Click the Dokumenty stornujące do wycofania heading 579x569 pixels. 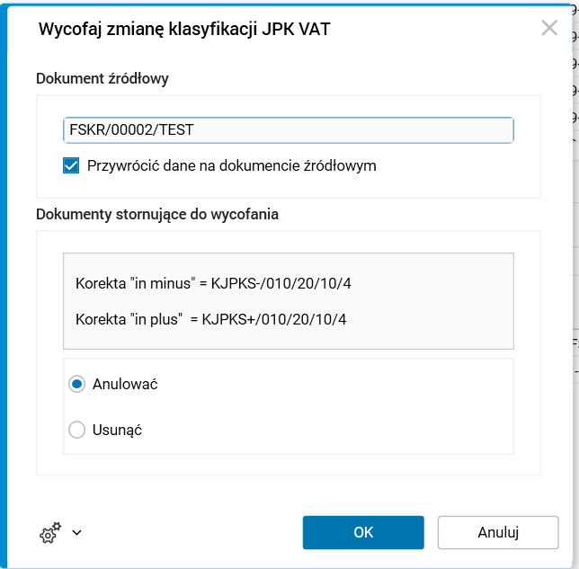[157, 214]
